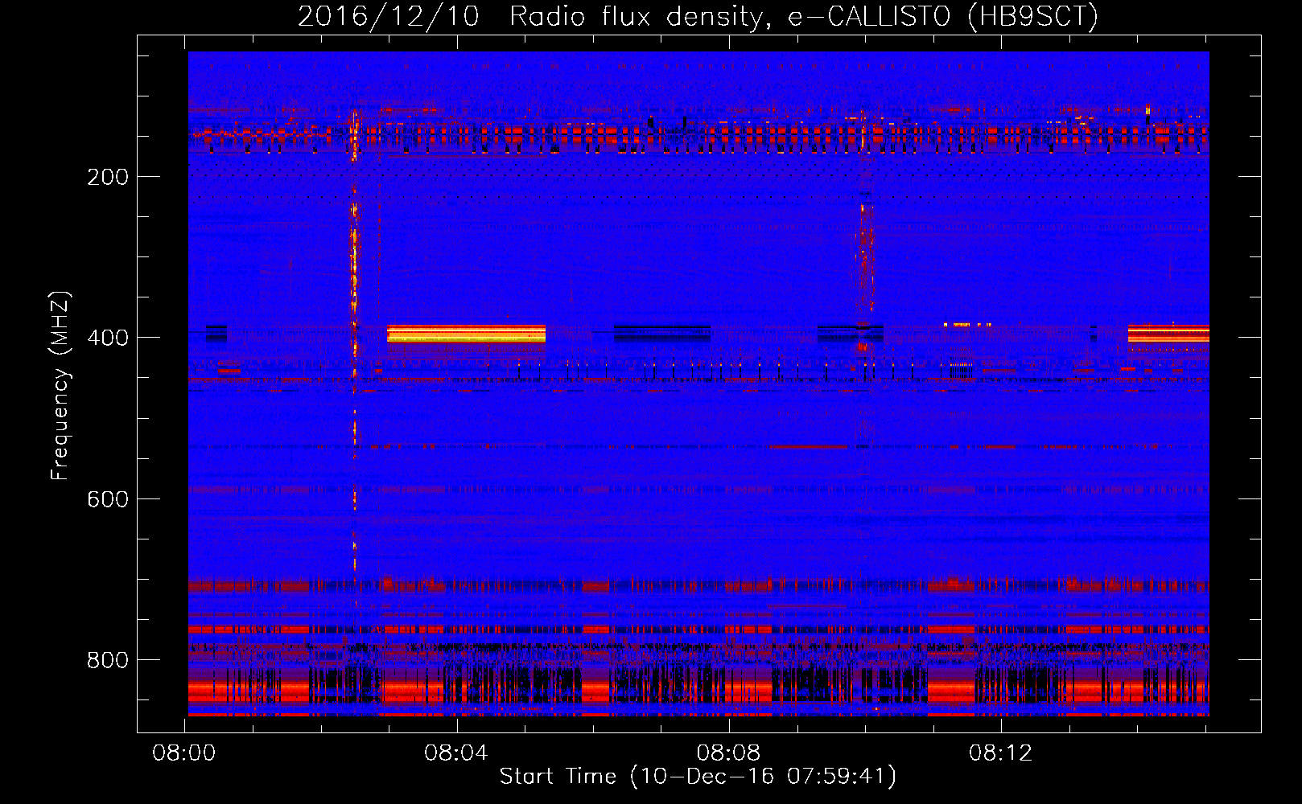
Task: Click the dark band near 400 MHz around 08:07
Action: [662, 332]
